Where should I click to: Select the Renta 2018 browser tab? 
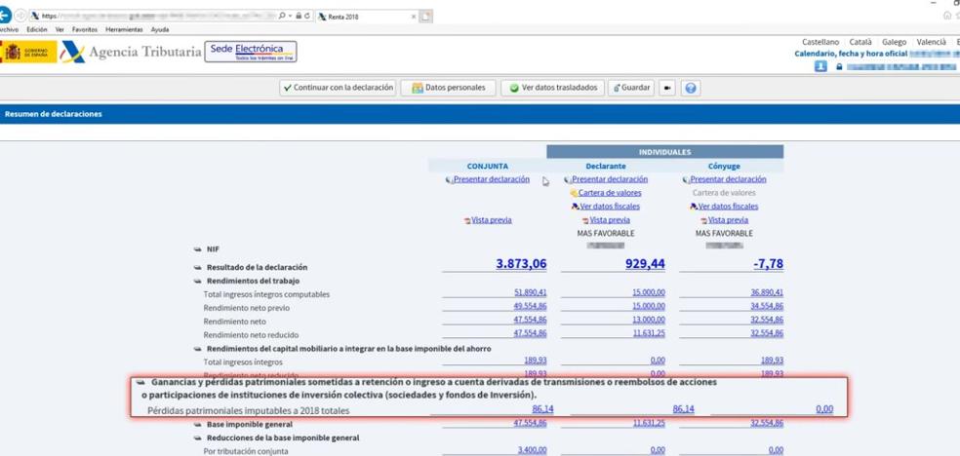pos(366,17)
